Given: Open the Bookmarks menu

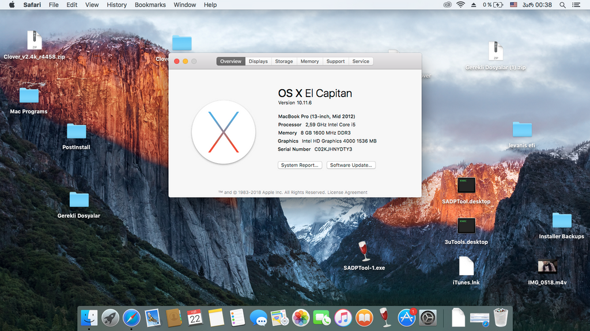Looking at the screenshot, I should click(150, 5).
